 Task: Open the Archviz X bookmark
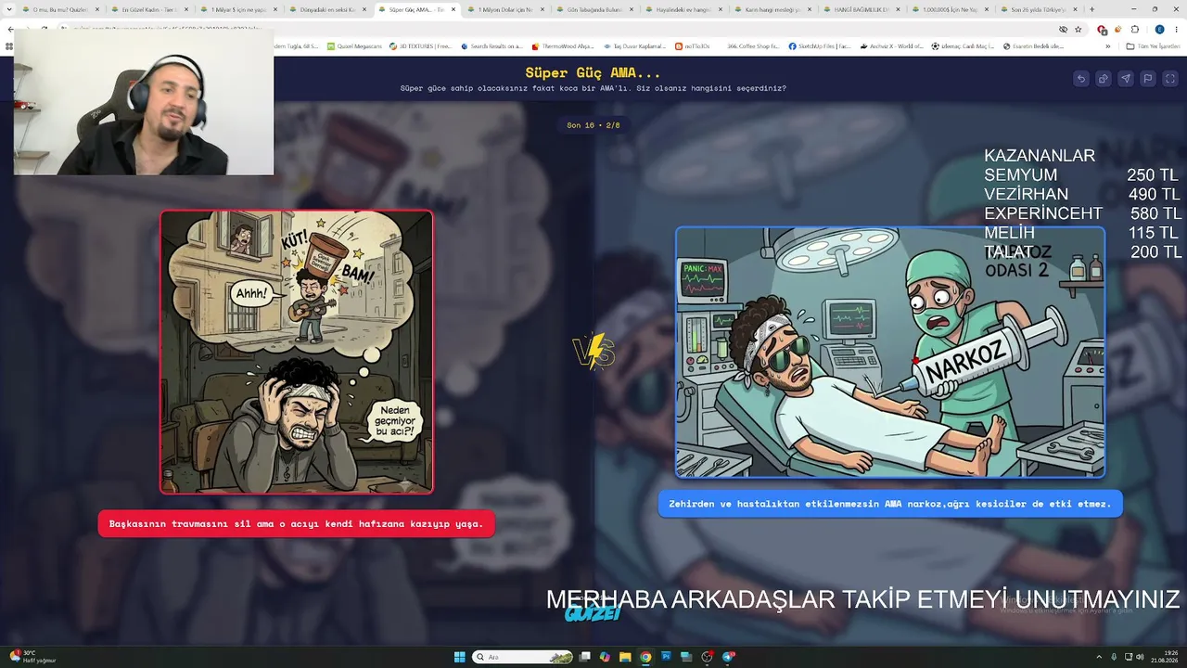tap(891, 46)
